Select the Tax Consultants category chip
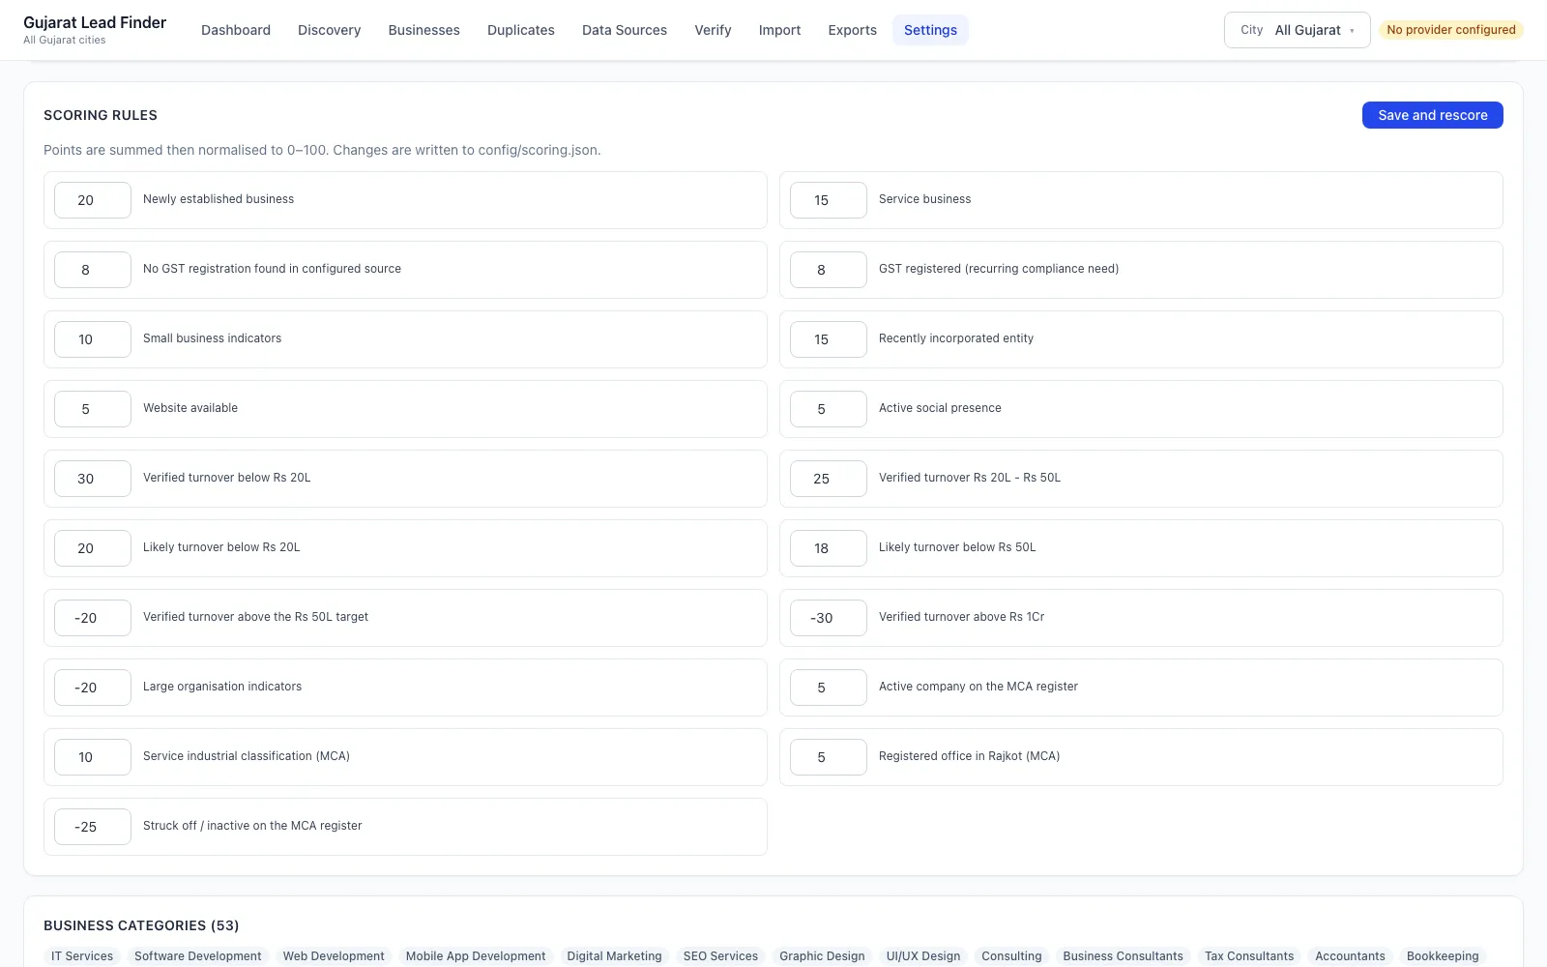 pyautogui.click(x=1249, y=956)
